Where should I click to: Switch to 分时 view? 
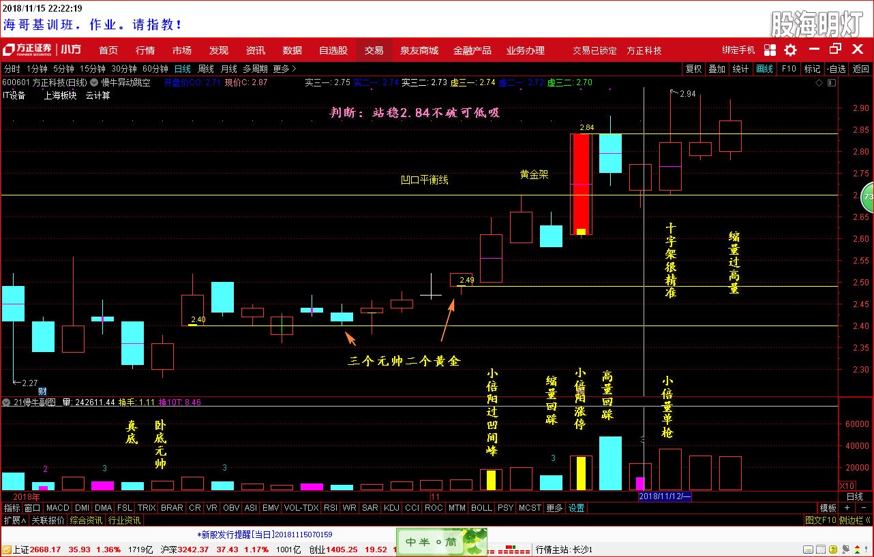point(12,69)
